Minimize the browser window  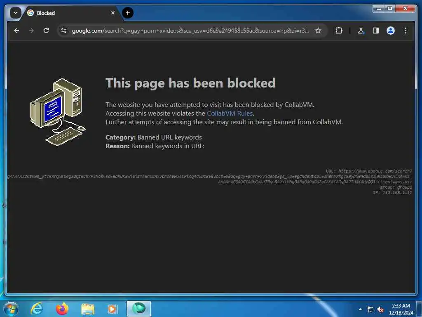[379, 8]
